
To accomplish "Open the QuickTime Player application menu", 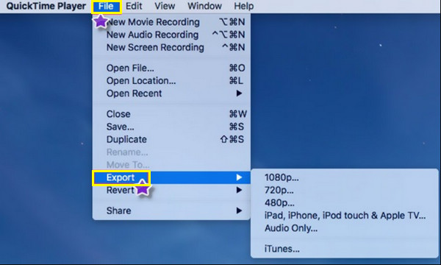I will point(46,6).
